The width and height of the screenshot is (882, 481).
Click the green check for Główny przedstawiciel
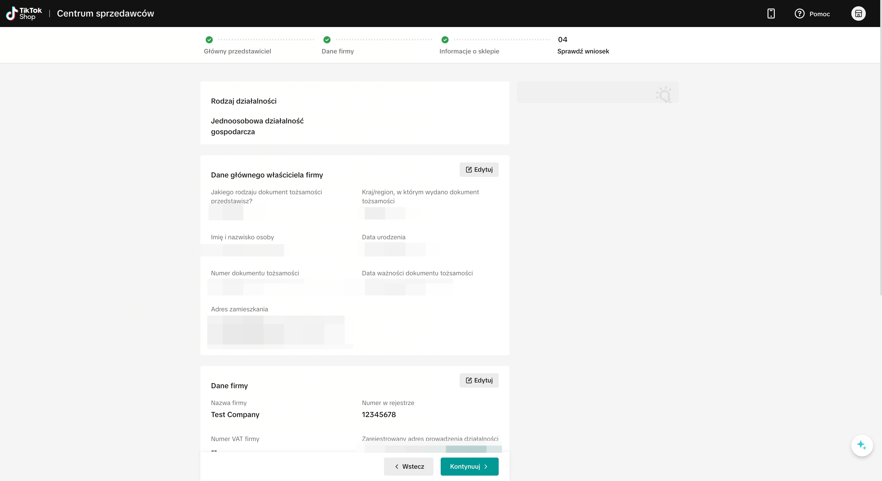point(209,40)
